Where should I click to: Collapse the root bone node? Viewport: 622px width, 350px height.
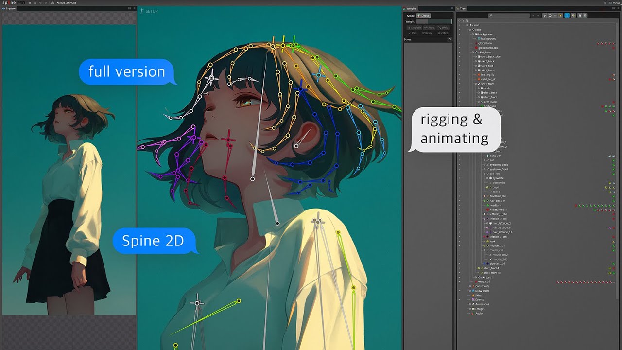(470, 30)
